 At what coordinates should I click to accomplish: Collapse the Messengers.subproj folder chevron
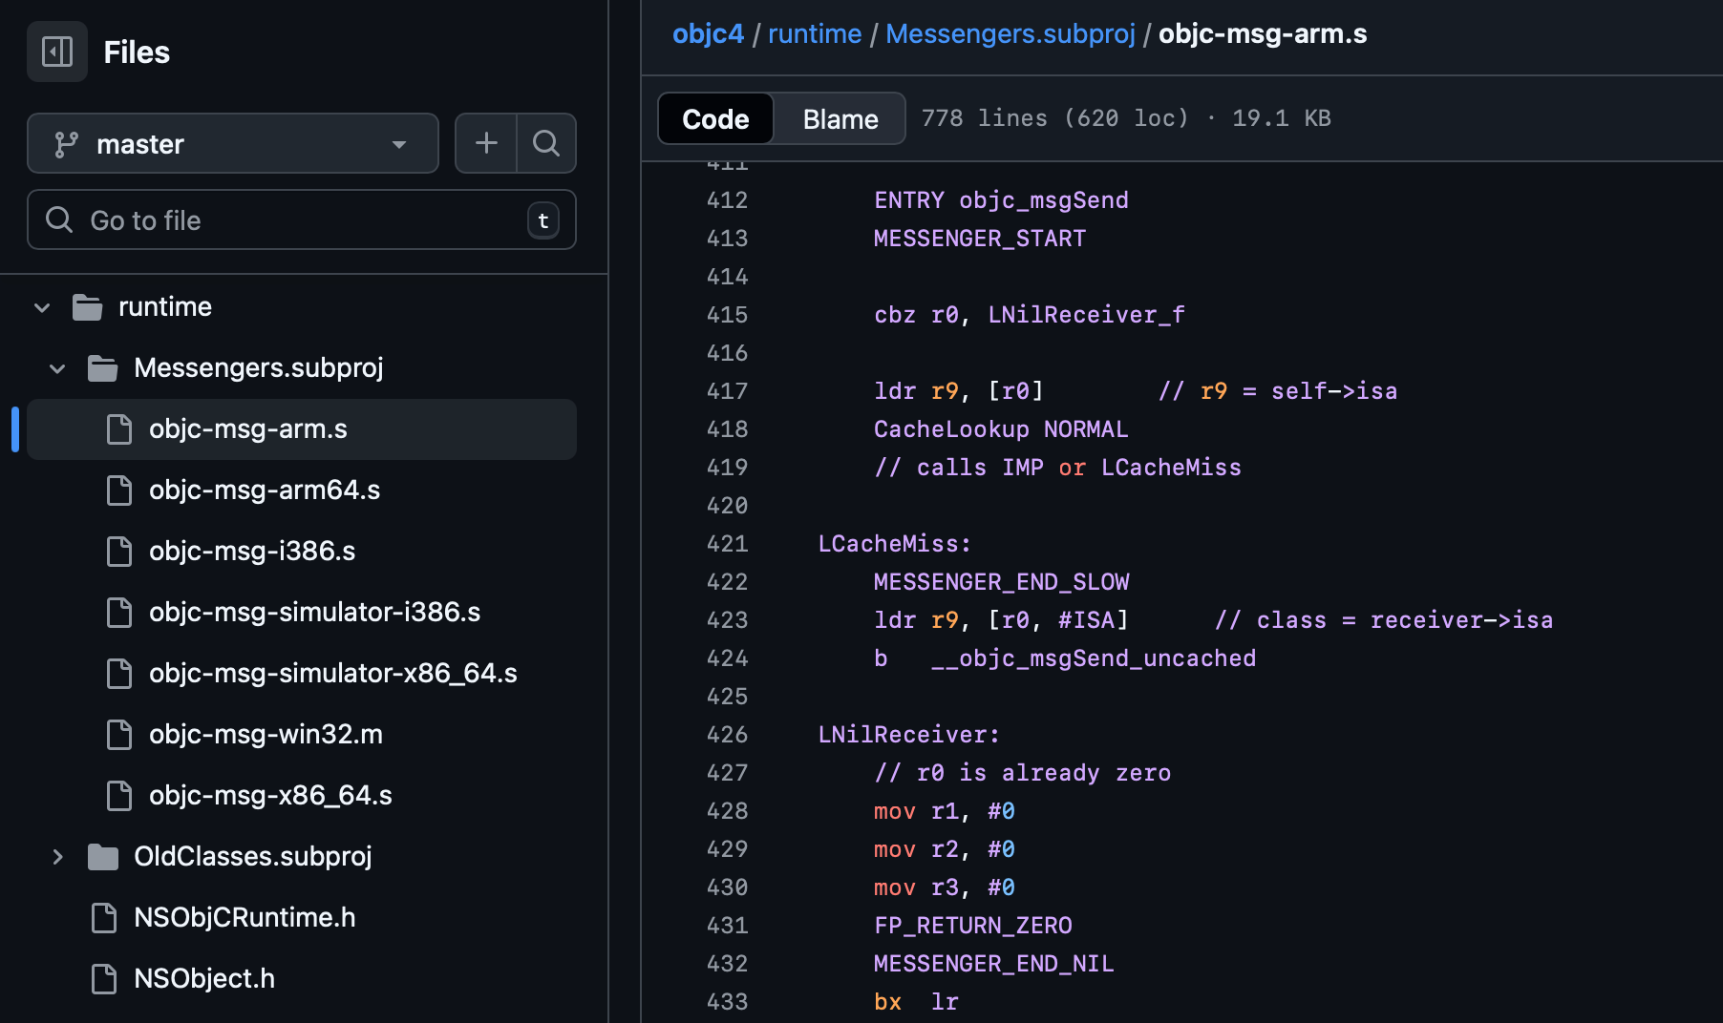[x=57, y=368]
